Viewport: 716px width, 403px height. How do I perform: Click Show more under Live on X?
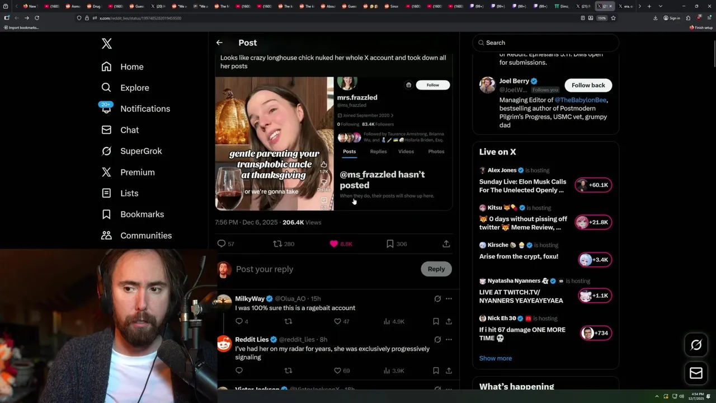[x=496, y=358]
